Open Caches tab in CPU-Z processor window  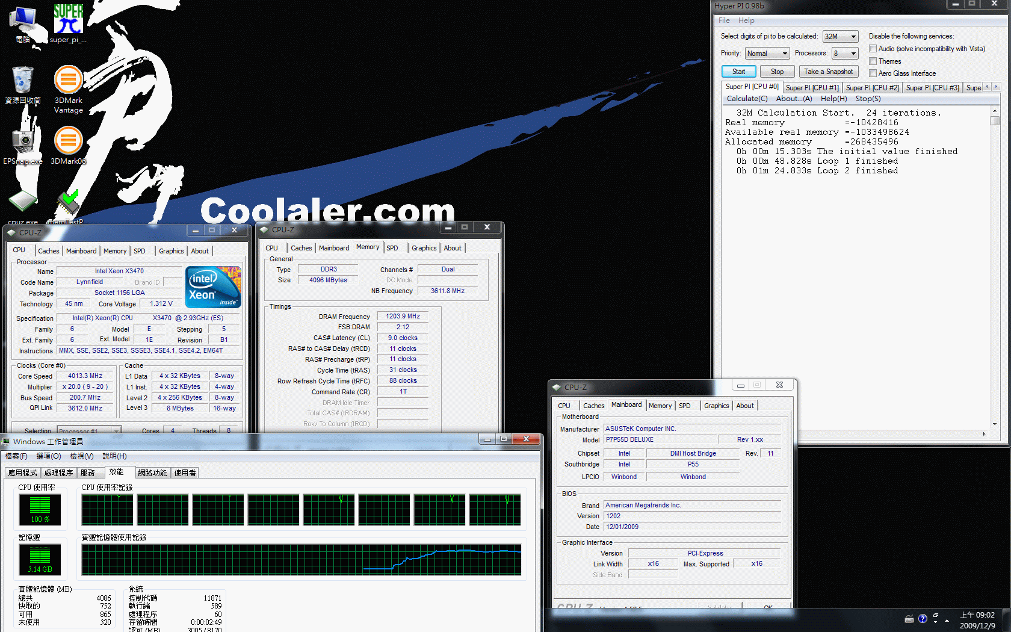coord(49,251)
